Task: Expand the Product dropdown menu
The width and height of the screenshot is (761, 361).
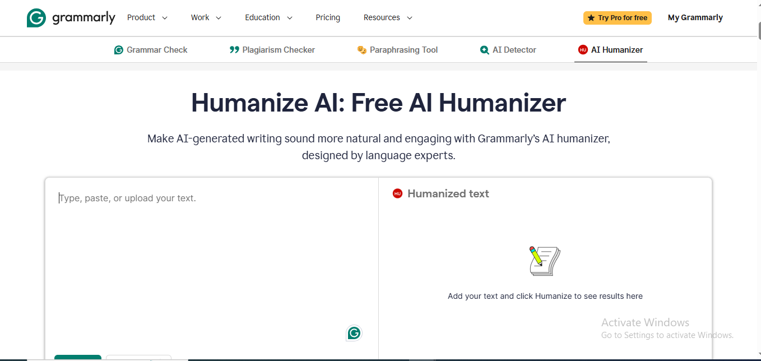Action: pos(147,17)
